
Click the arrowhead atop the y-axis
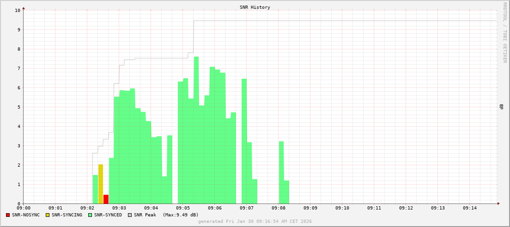point(24,8)
